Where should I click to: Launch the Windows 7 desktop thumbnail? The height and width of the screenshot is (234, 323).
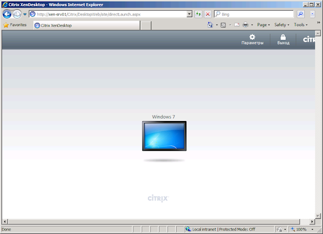[164, 136]
